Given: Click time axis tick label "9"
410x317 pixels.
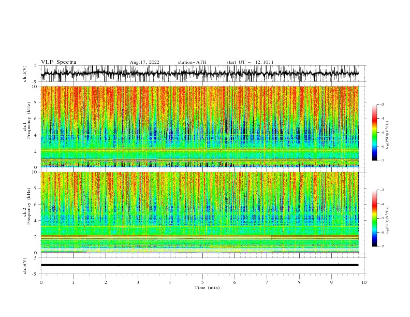Looking at the screenshot, I should tap(331, 282).
